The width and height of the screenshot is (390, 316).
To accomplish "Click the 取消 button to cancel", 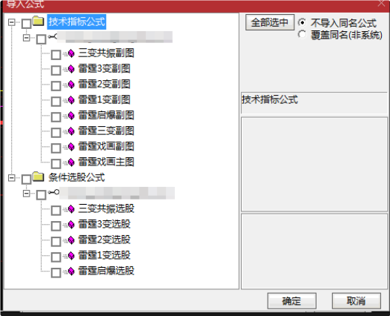I will tap(357, 301).
